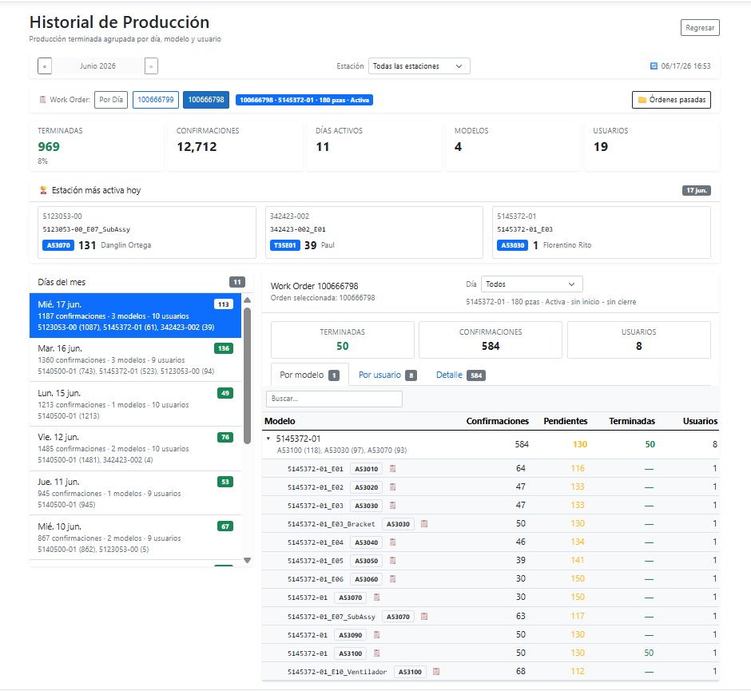Click the Buscar search field

tap(334, 399)
